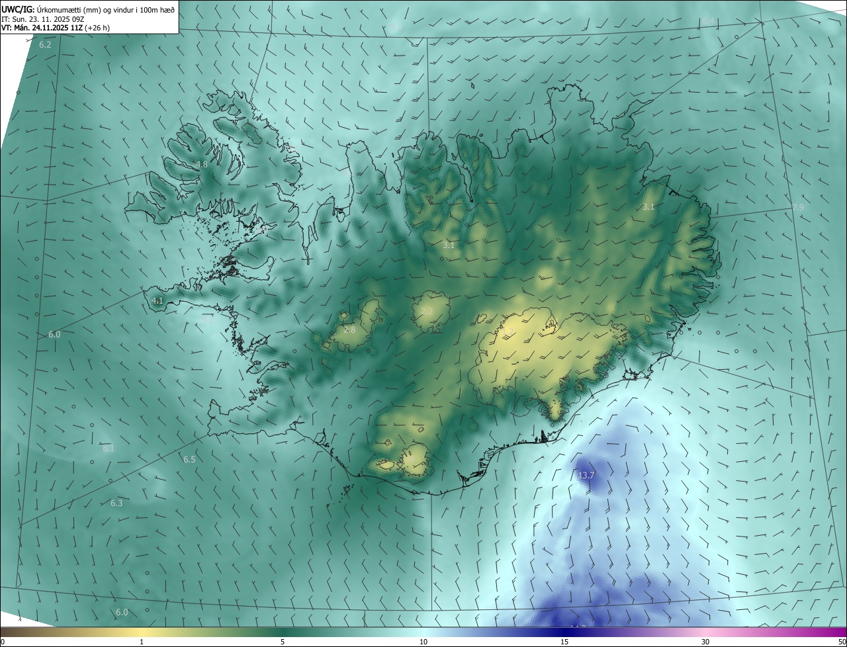847x647 pixels.
Task: Click the 6.5 value label
Action: (189, 459)
